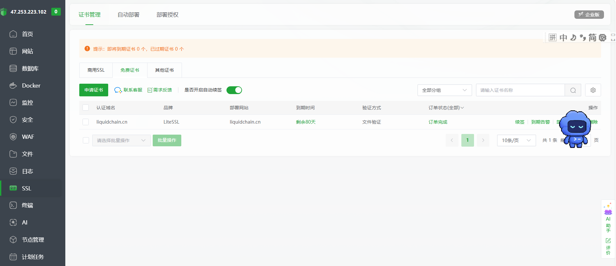The width and height of the screenshot is (616, 266).
Task: Open the table settings gear icon
Action: coord(593,90)
